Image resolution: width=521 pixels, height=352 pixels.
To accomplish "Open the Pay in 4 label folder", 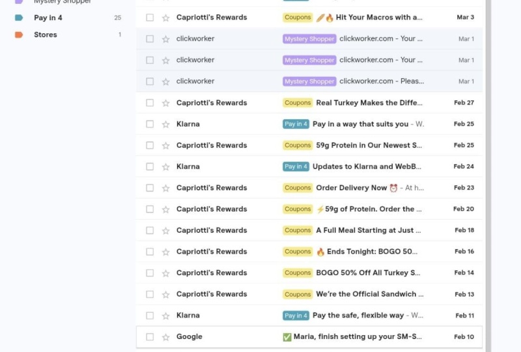I will click(48, 18).
